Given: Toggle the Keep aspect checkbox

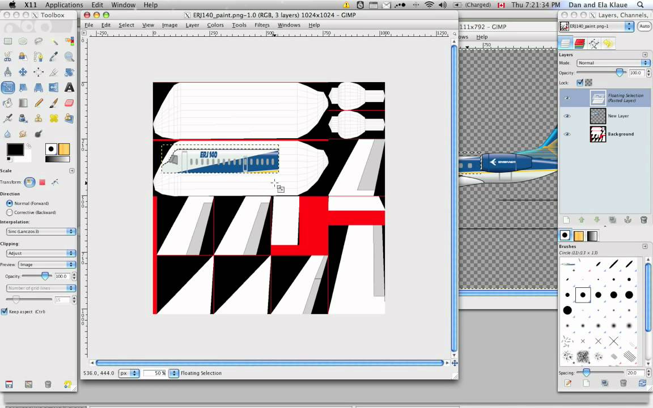Looking at the screenshot, I should coord(4,312).
